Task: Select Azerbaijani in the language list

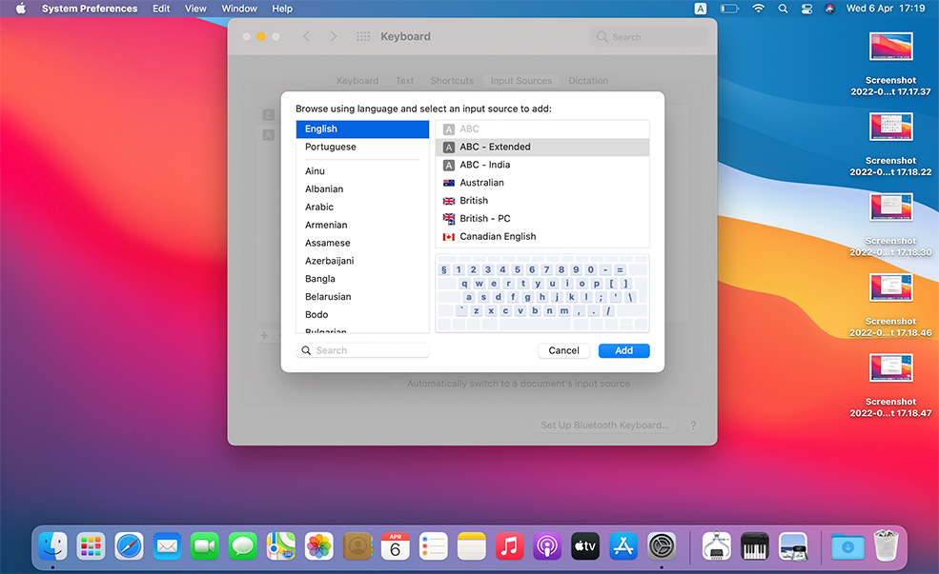Action: tap(363, 261)
